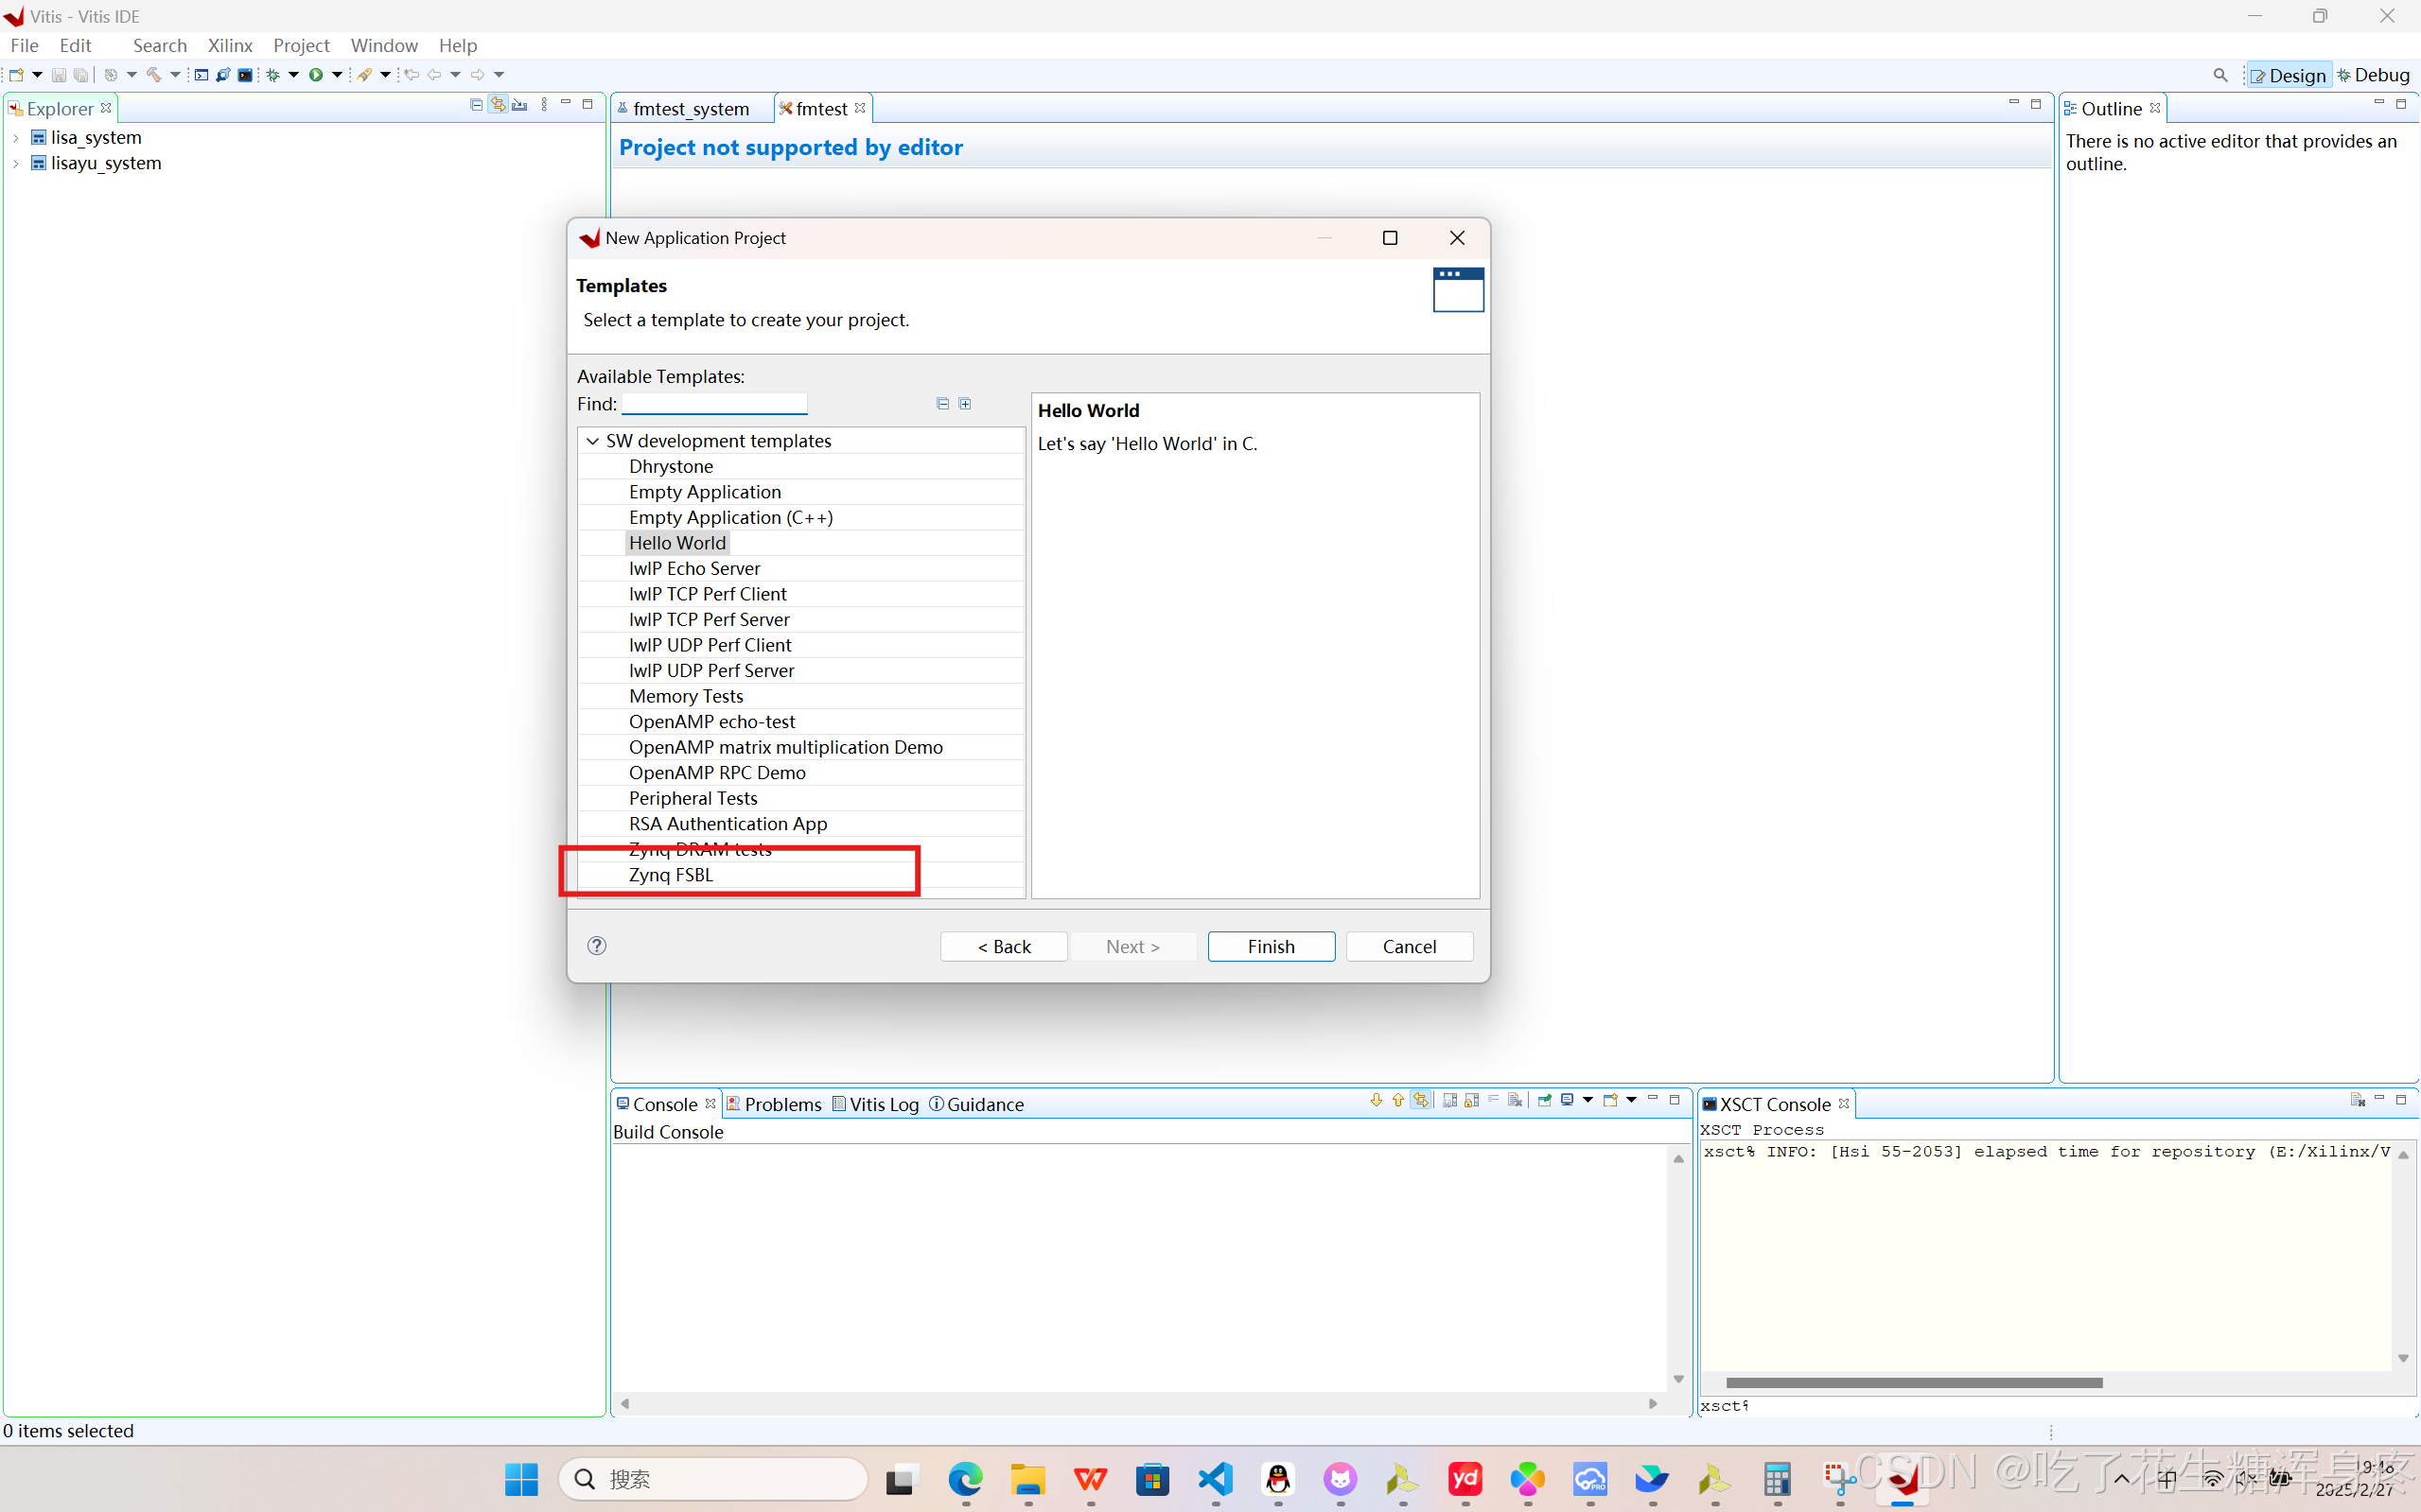Click the Build hammer icon in toolbar
The width and height of the screenshot is (2421, 1512).
pos(153,75)
